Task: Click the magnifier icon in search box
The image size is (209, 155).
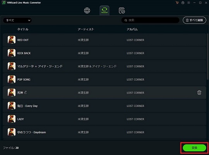Action: click(x=126, y=20)
